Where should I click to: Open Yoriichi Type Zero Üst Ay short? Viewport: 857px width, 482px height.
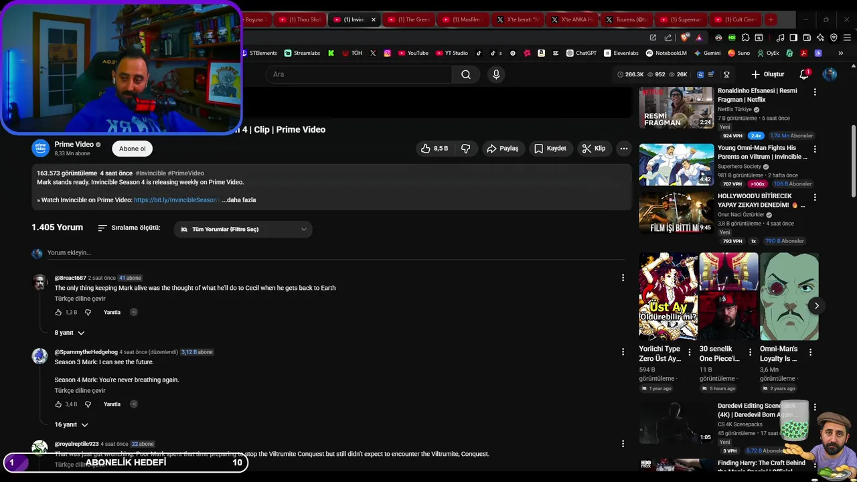pos(668,297)
